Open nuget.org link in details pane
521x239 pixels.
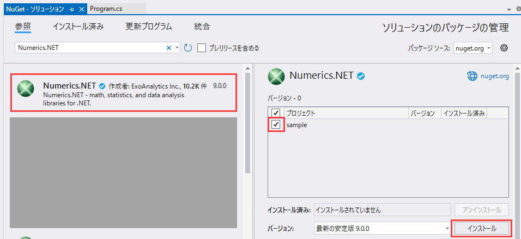click(x=494, y=77)
